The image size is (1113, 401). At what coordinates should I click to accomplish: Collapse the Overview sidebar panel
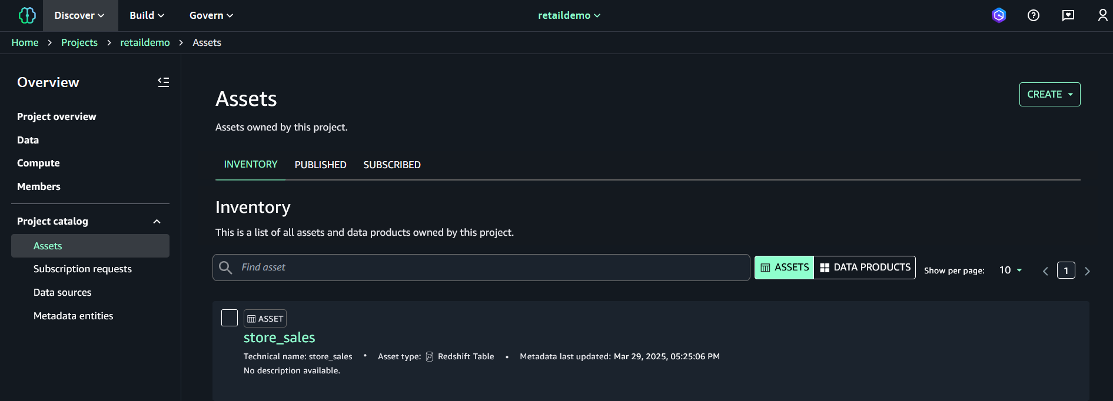coord(164,82)
